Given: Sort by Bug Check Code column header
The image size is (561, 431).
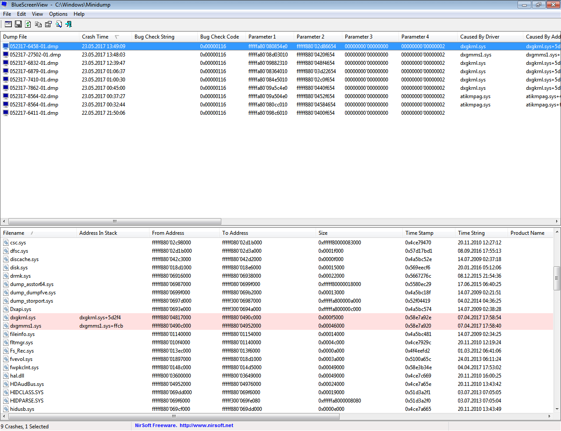Looking at the screenshot, I should point(221,37).
